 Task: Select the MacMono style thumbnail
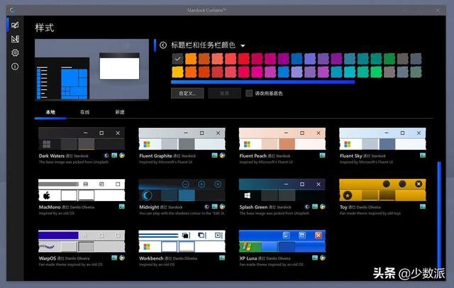82,190
